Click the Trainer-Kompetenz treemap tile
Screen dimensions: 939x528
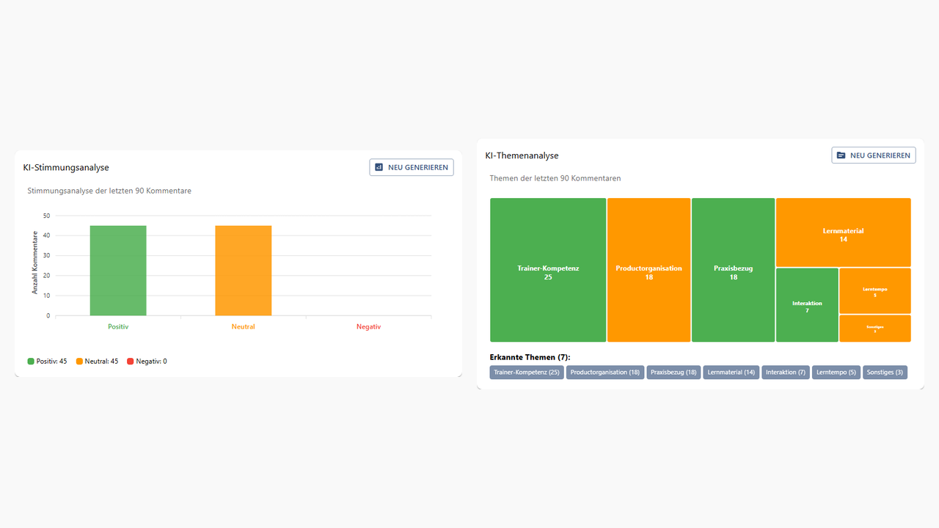point(548,270)
